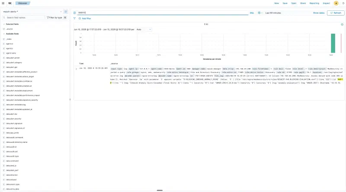Focus the query search bar

click(x=163, y=13)
